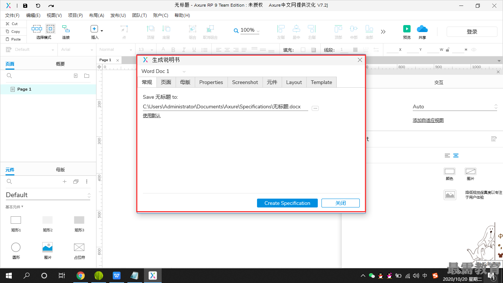Search pages with the magnifier icon

point(10,76)
